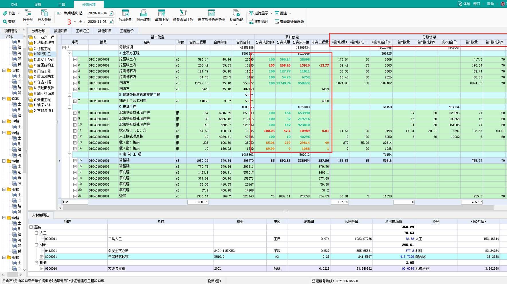Expand machine 9906016 灰浆搅拌机
The image size is (507, 284).
(x=42, y=269)
